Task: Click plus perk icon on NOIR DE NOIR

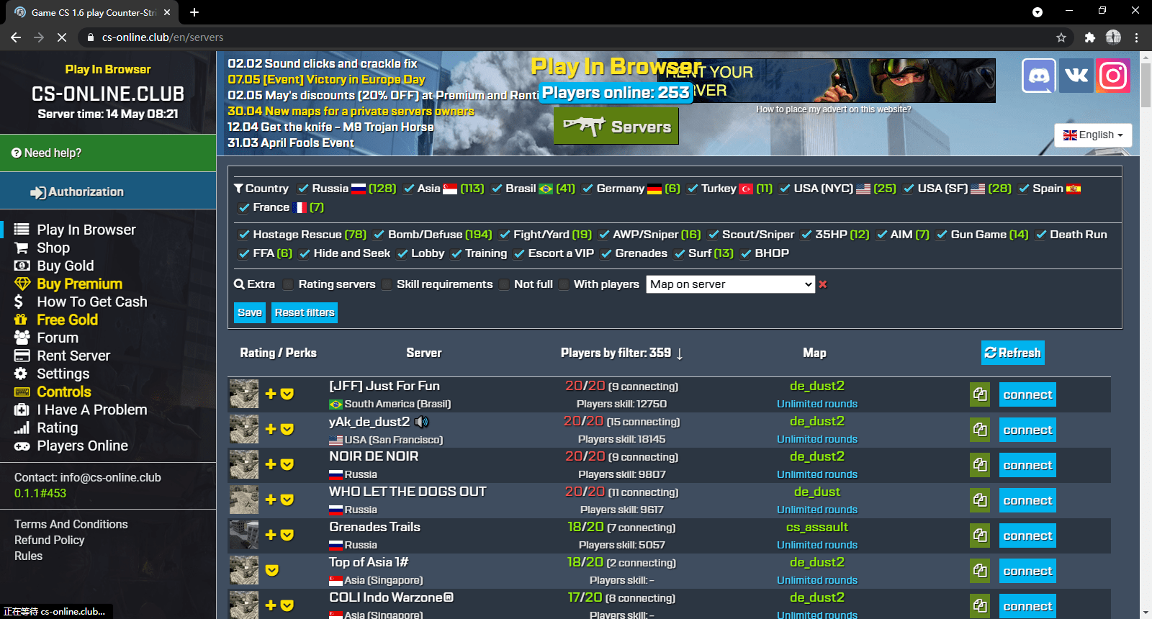Action: pos(271,464)
